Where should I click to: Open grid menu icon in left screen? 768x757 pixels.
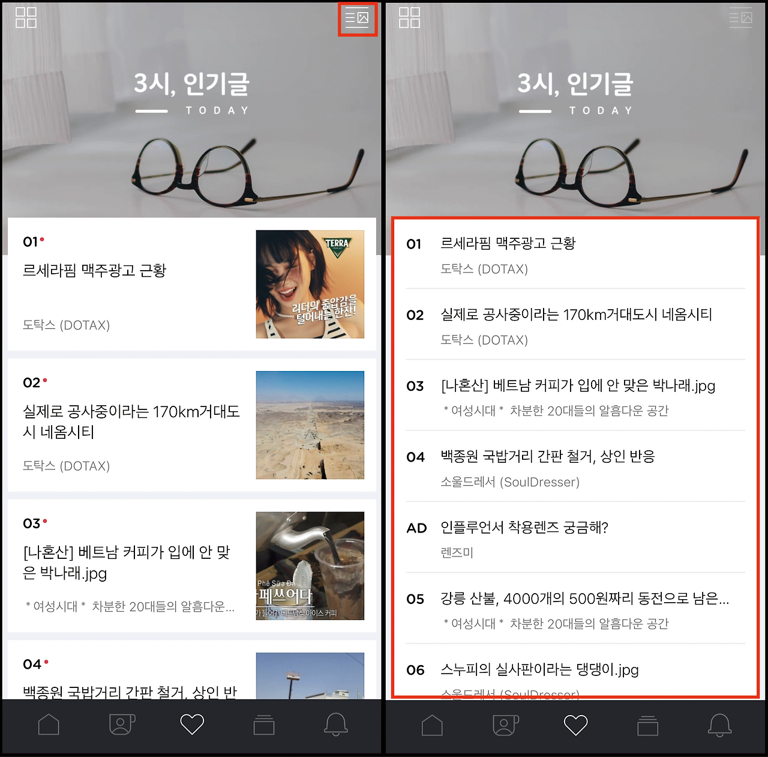pyautogui.click(x=26, y=17)
